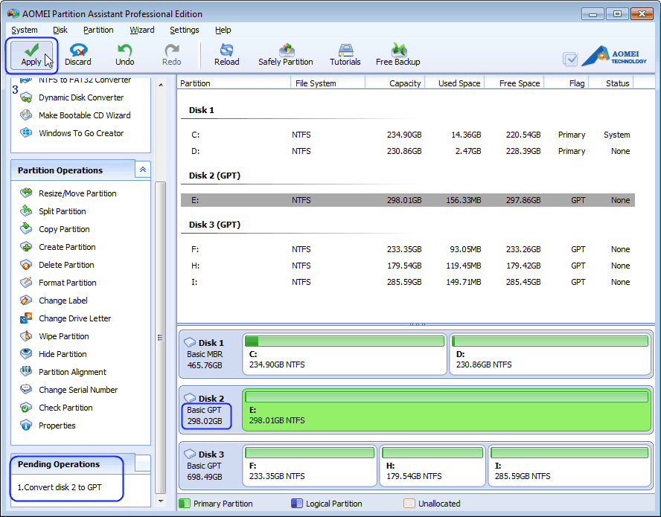Toggle the checkbox beside the AOMEI logo

point(569,59)
